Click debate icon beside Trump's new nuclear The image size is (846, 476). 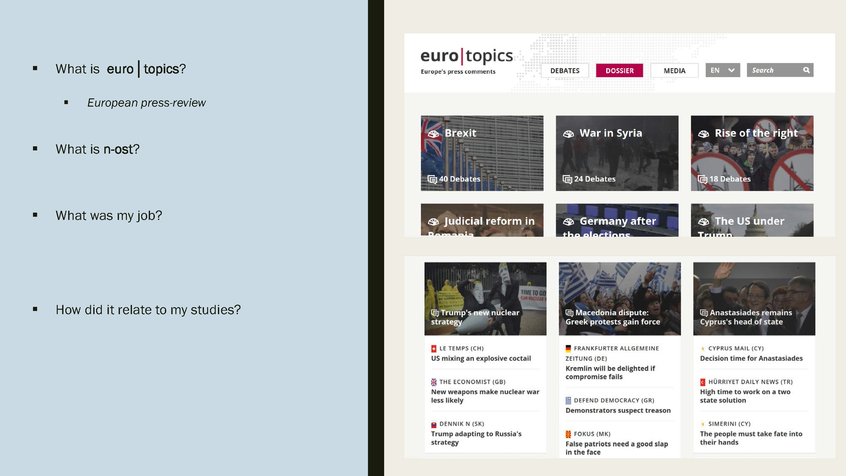click(x=435, y=313)
